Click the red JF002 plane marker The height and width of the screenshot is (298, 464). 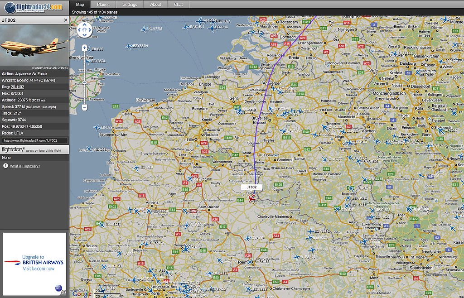click(251, 199)
